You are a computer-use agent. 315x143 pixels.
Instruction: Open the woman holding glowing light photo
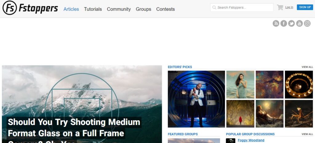pyautogui.click(x=269, y=114)
